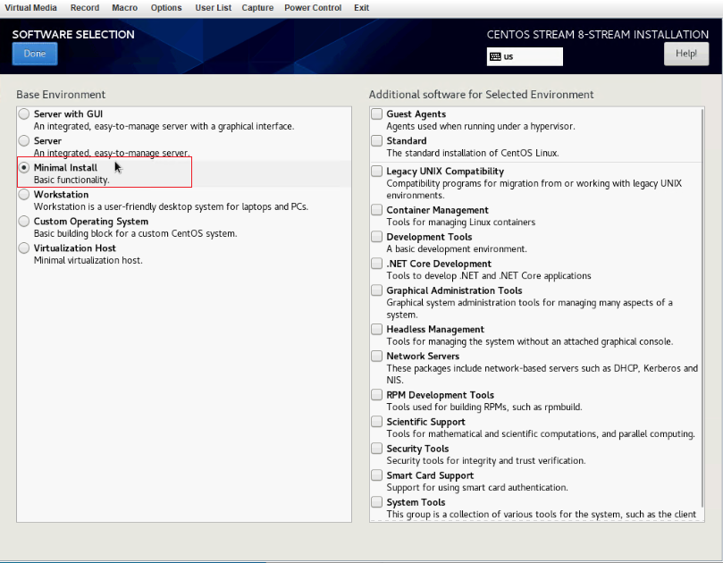The height and width of the screenshot is (563, 723).
Task: Open the Power Control menu
Action: click(313, 8)
